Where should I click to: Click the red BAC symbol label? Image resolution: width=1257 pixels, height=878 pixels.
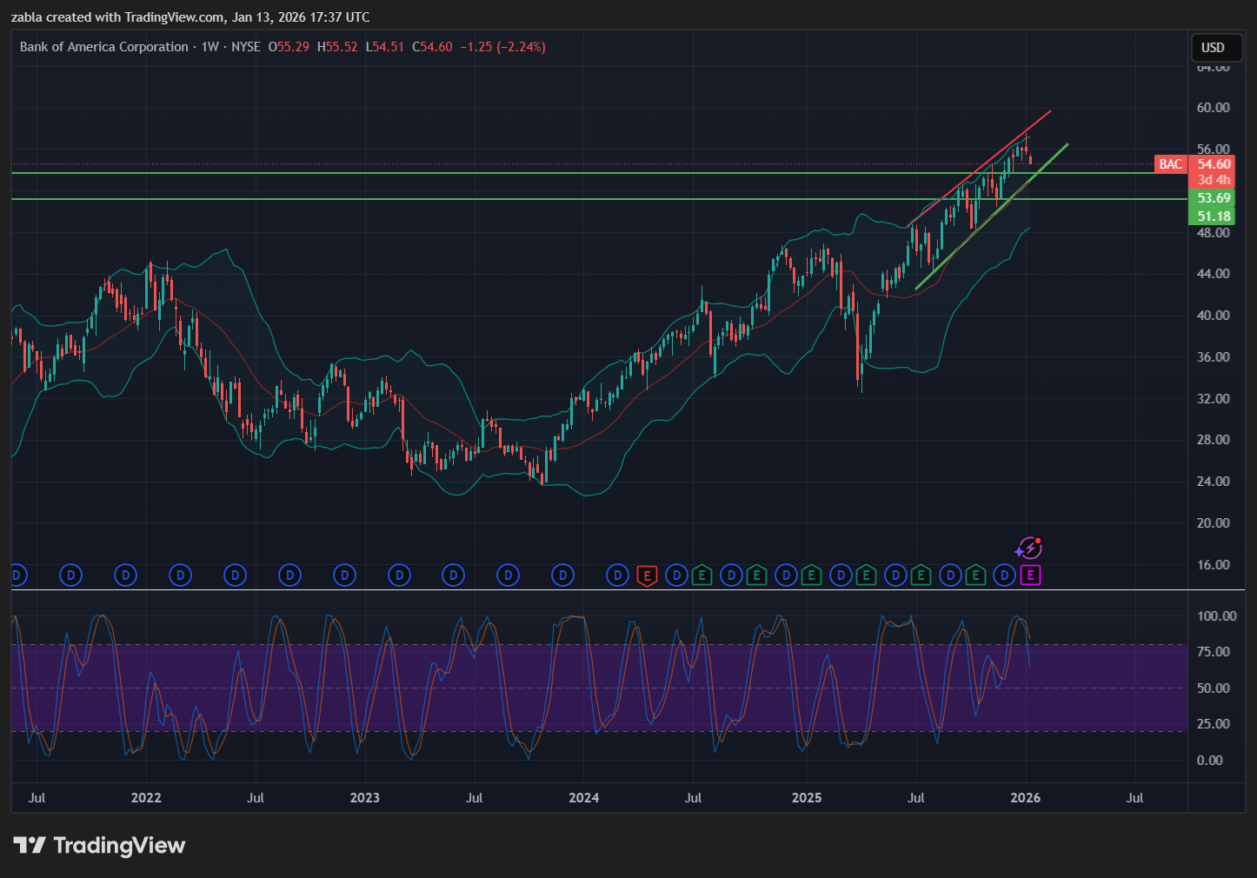click(1170, 164)
